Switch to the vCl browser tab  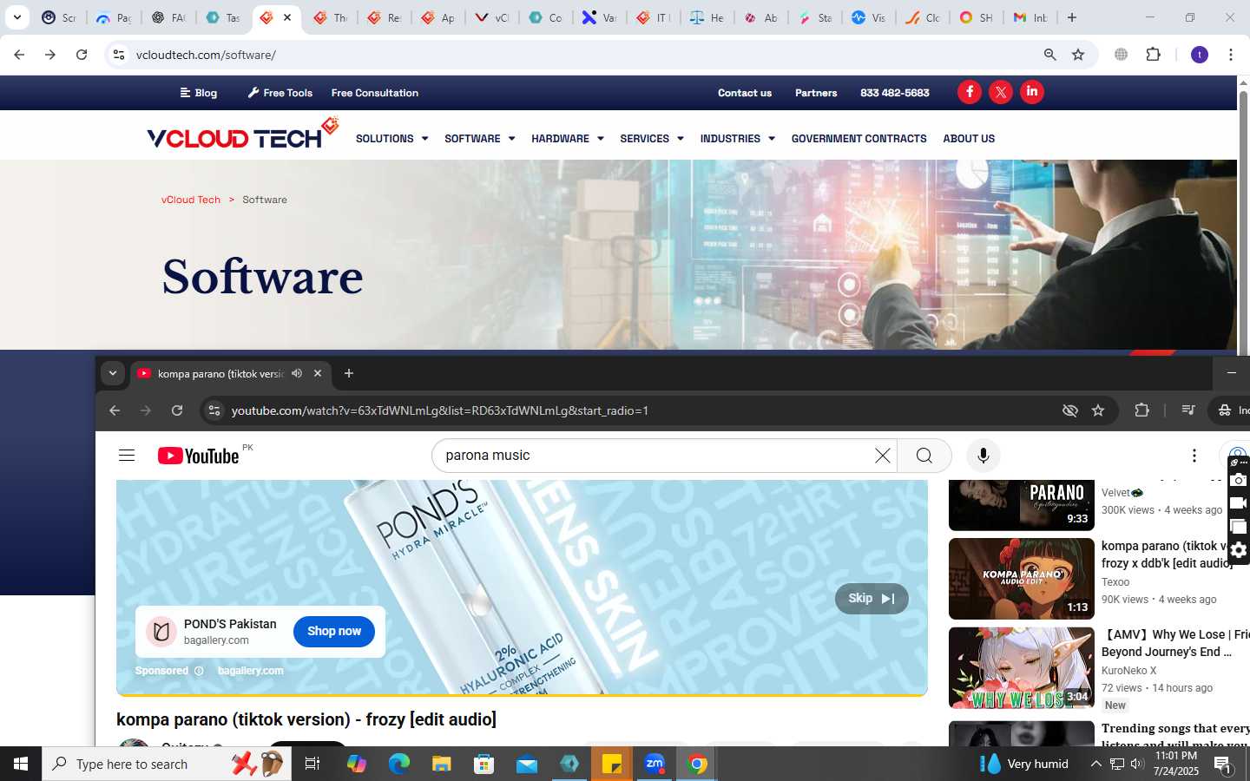pyautogui.click(x=491, y=17)
